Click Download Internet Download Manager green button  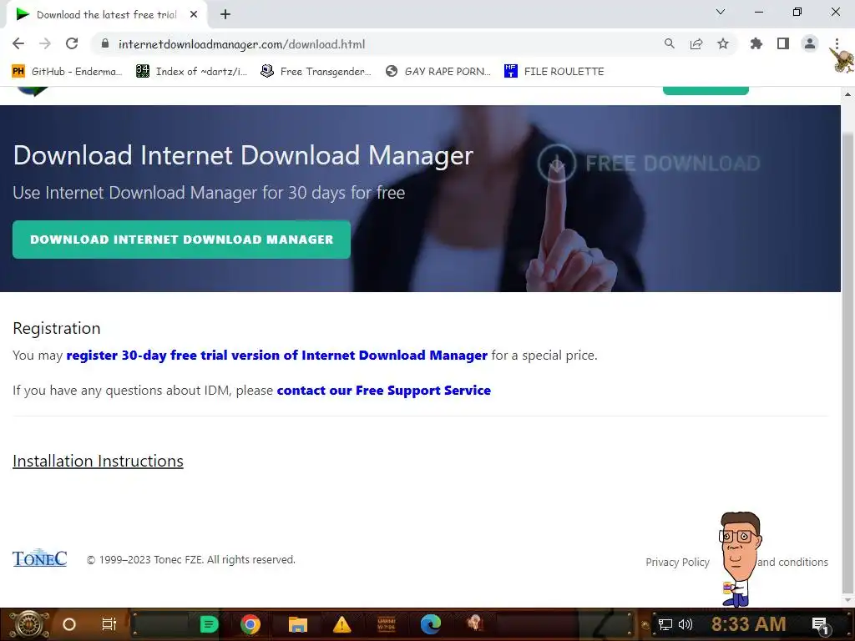181,240
